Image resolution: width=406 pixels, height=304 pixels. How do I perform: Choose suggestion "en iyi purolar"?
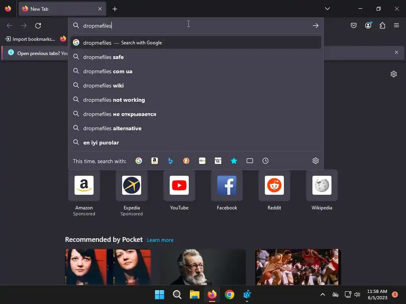(x=196, y=142)
